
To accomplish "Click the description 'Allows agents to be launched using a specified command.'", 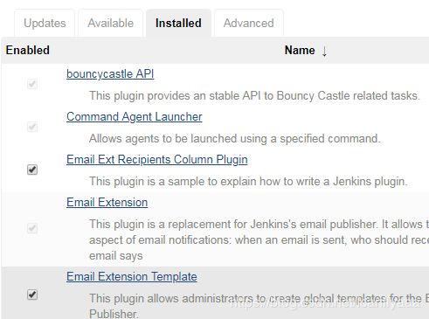I will (235, 138).
